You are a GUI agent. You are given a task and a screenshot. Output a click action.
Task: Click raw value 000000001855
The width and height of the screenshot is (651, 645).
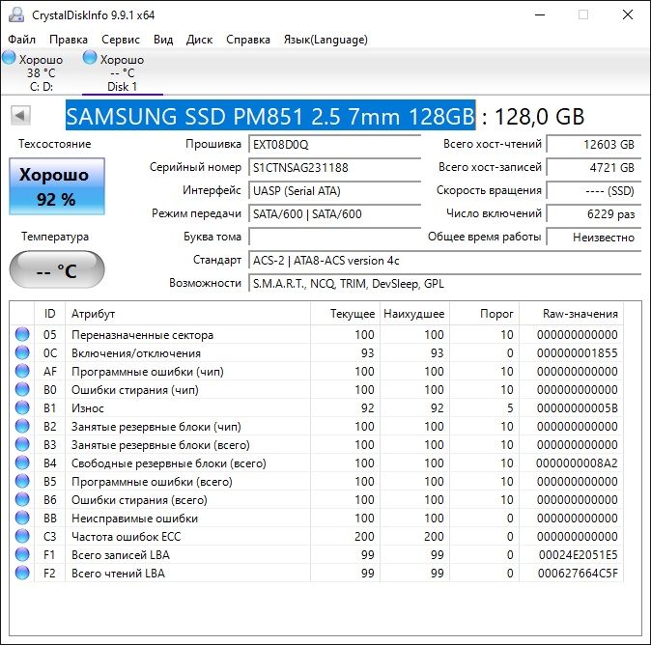pyautogui.click(x=577, y=353)
